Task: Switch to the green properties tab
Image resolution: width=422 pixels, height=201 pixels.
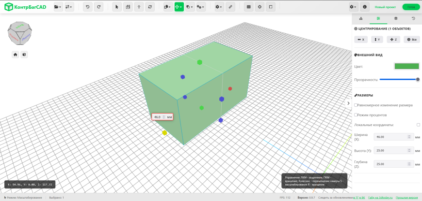Action: tap(378, 18)
